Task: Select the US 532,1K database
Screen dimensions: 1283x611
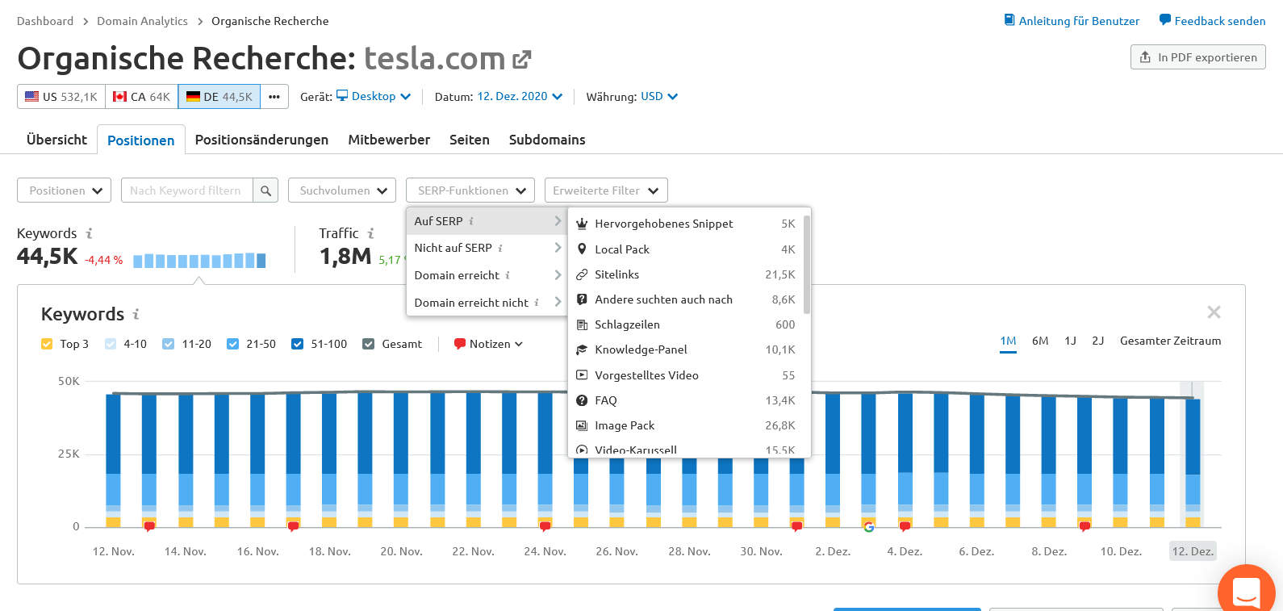Action: coord(61,97)
